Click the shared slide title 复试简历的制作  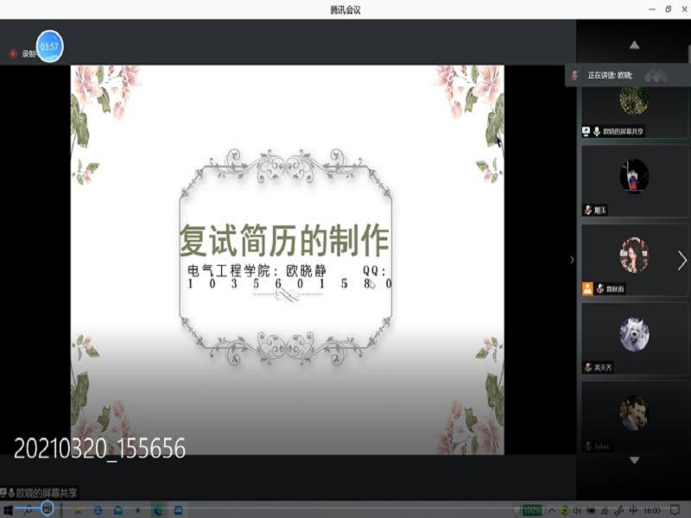(x=284, y=241)
